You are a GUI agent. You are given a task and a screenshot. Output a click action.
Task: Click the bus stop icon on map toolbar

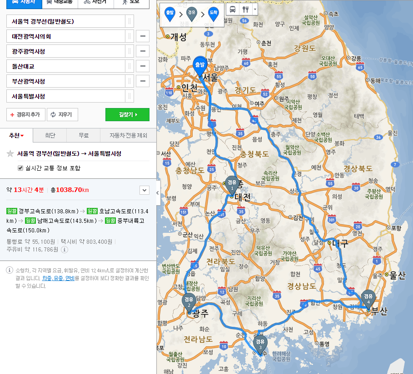click(x=232, y=9)
